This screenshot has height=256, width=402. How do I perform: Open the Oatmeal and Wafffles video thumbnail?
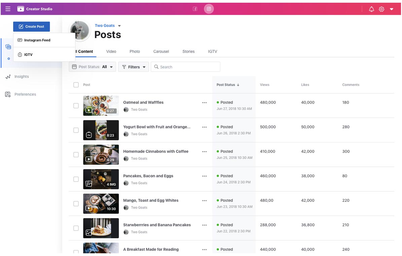101,105
